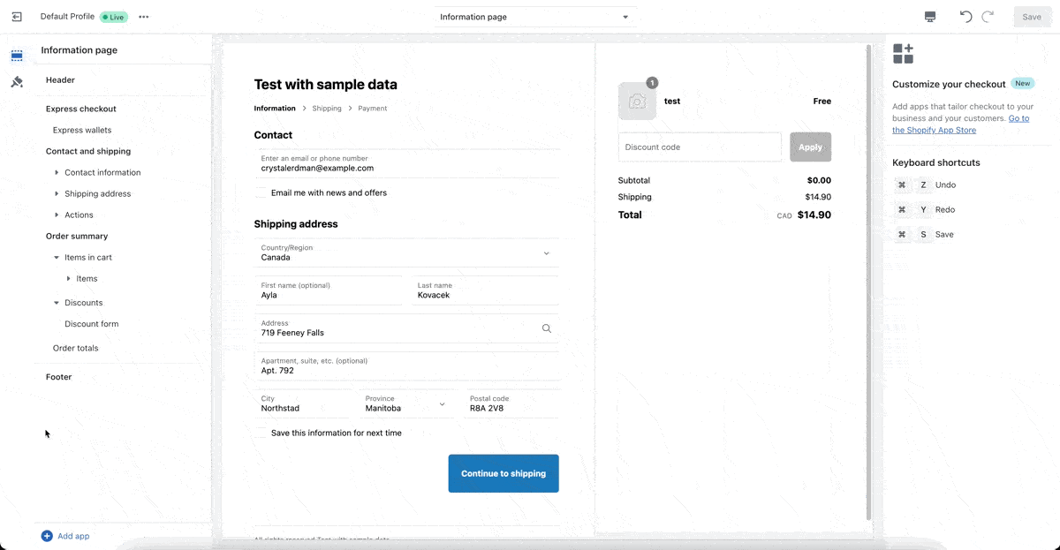Open the three-dots profile menu
This screenshot has height=550, width=1060.
(x=144, y=17)
